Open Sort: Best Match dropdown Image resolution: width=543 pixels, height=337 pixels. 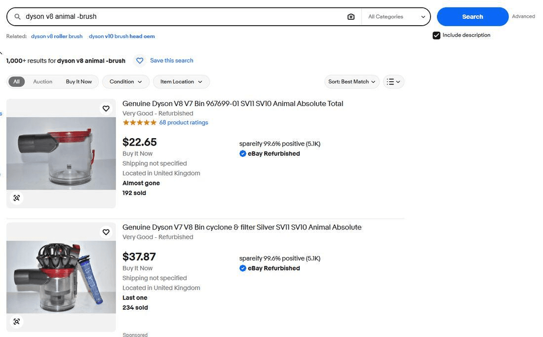352,81
